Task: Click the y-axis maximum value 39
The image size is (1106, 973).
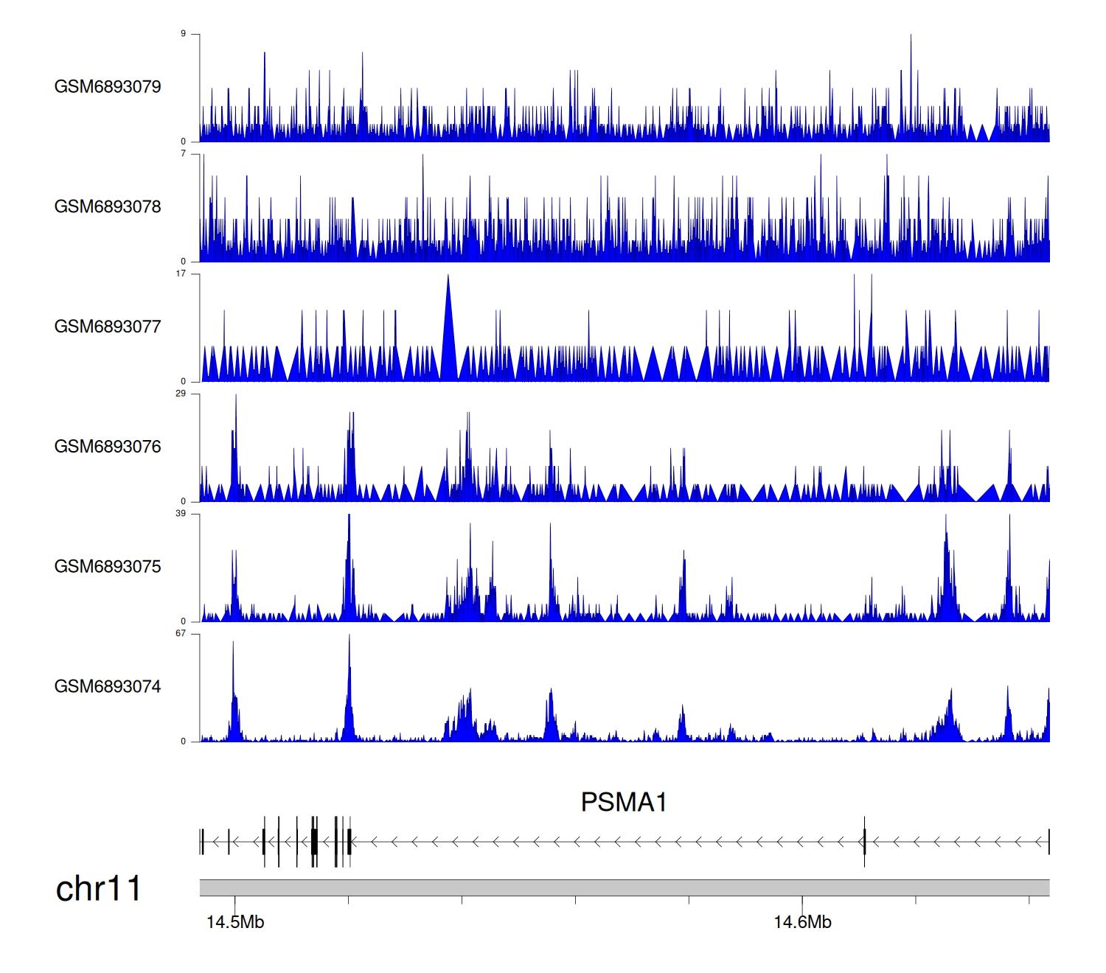Action: tap(181, 514)
